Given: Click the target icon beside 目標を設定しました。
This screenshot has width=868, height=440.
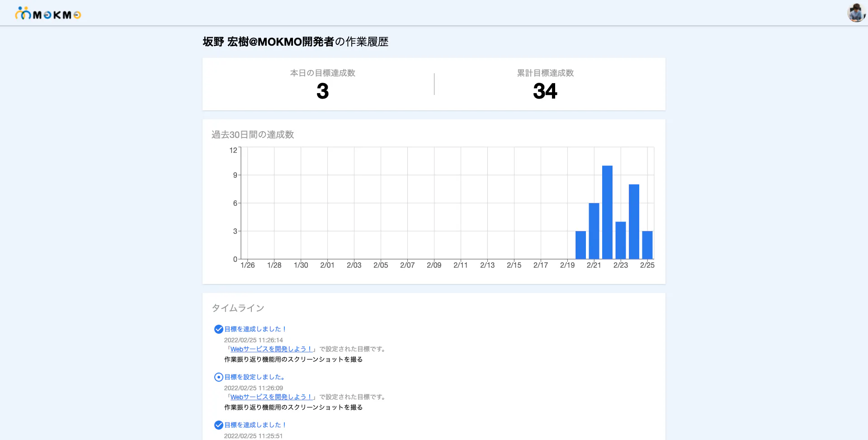Looking at the screenshot, I should click(x=218, y=377).
